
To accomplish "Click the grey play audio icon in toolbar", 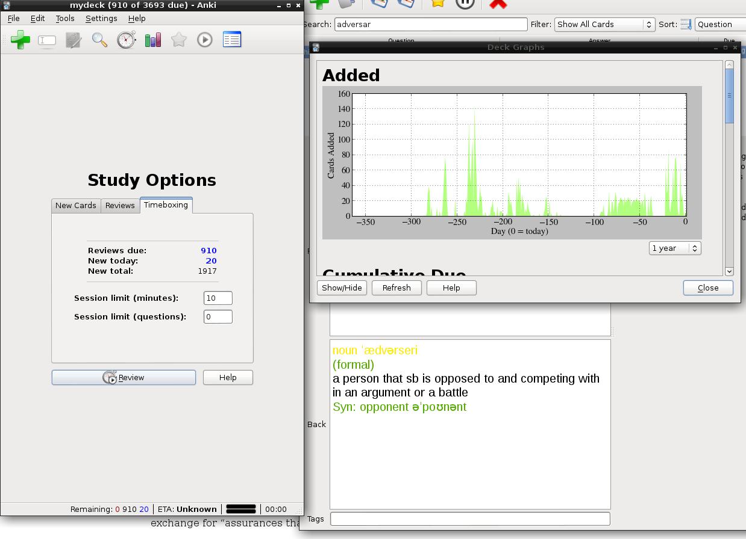I will (x=205, y=40).
